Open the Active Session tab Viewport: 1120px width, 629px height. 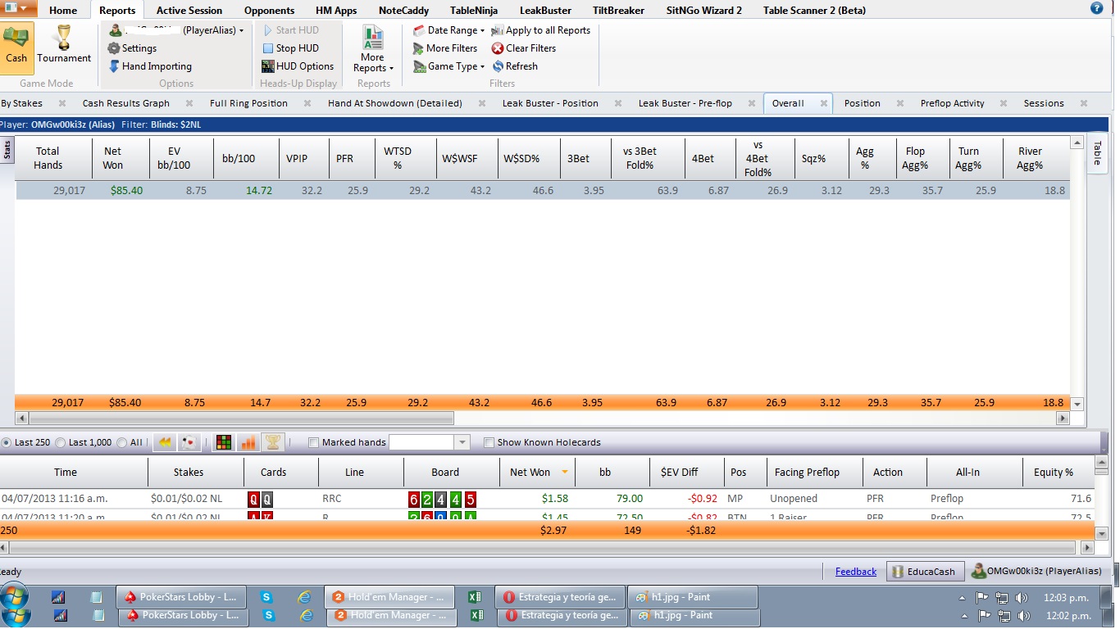tap(189, 11)
